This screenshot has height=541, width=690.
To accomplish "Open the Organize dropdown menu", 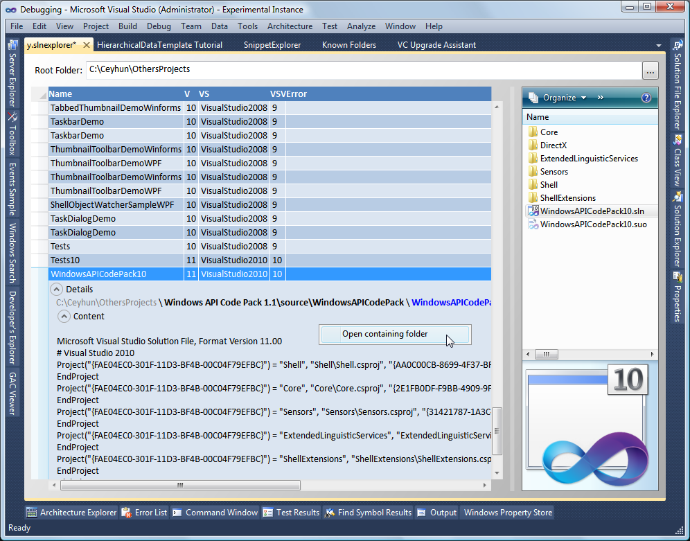I will pyautogui.click(x=559, y=98).
